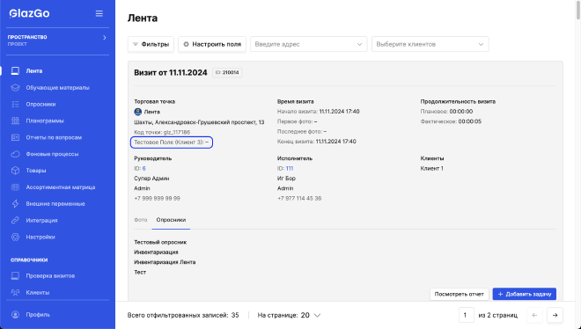Click Посмотреть отчет button
The image size is (581, 329).
pyautogui.click(x=460, y=294)
